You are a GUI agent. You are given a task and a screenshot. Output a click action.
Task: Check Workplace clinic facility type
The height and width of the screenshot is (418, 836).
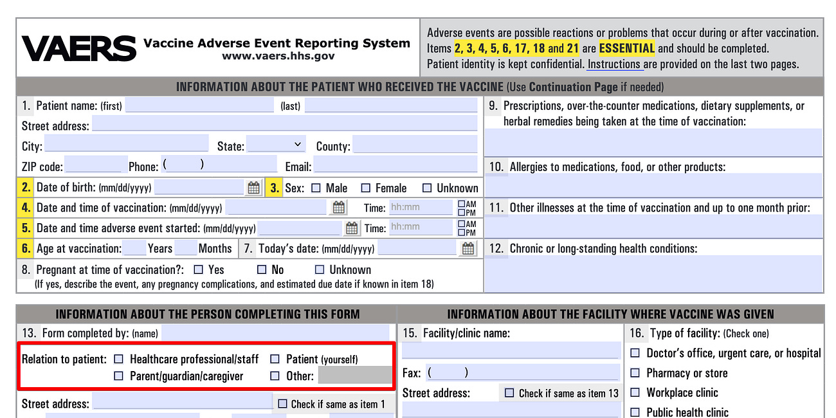pyautogui.click(x=635, y=392)
